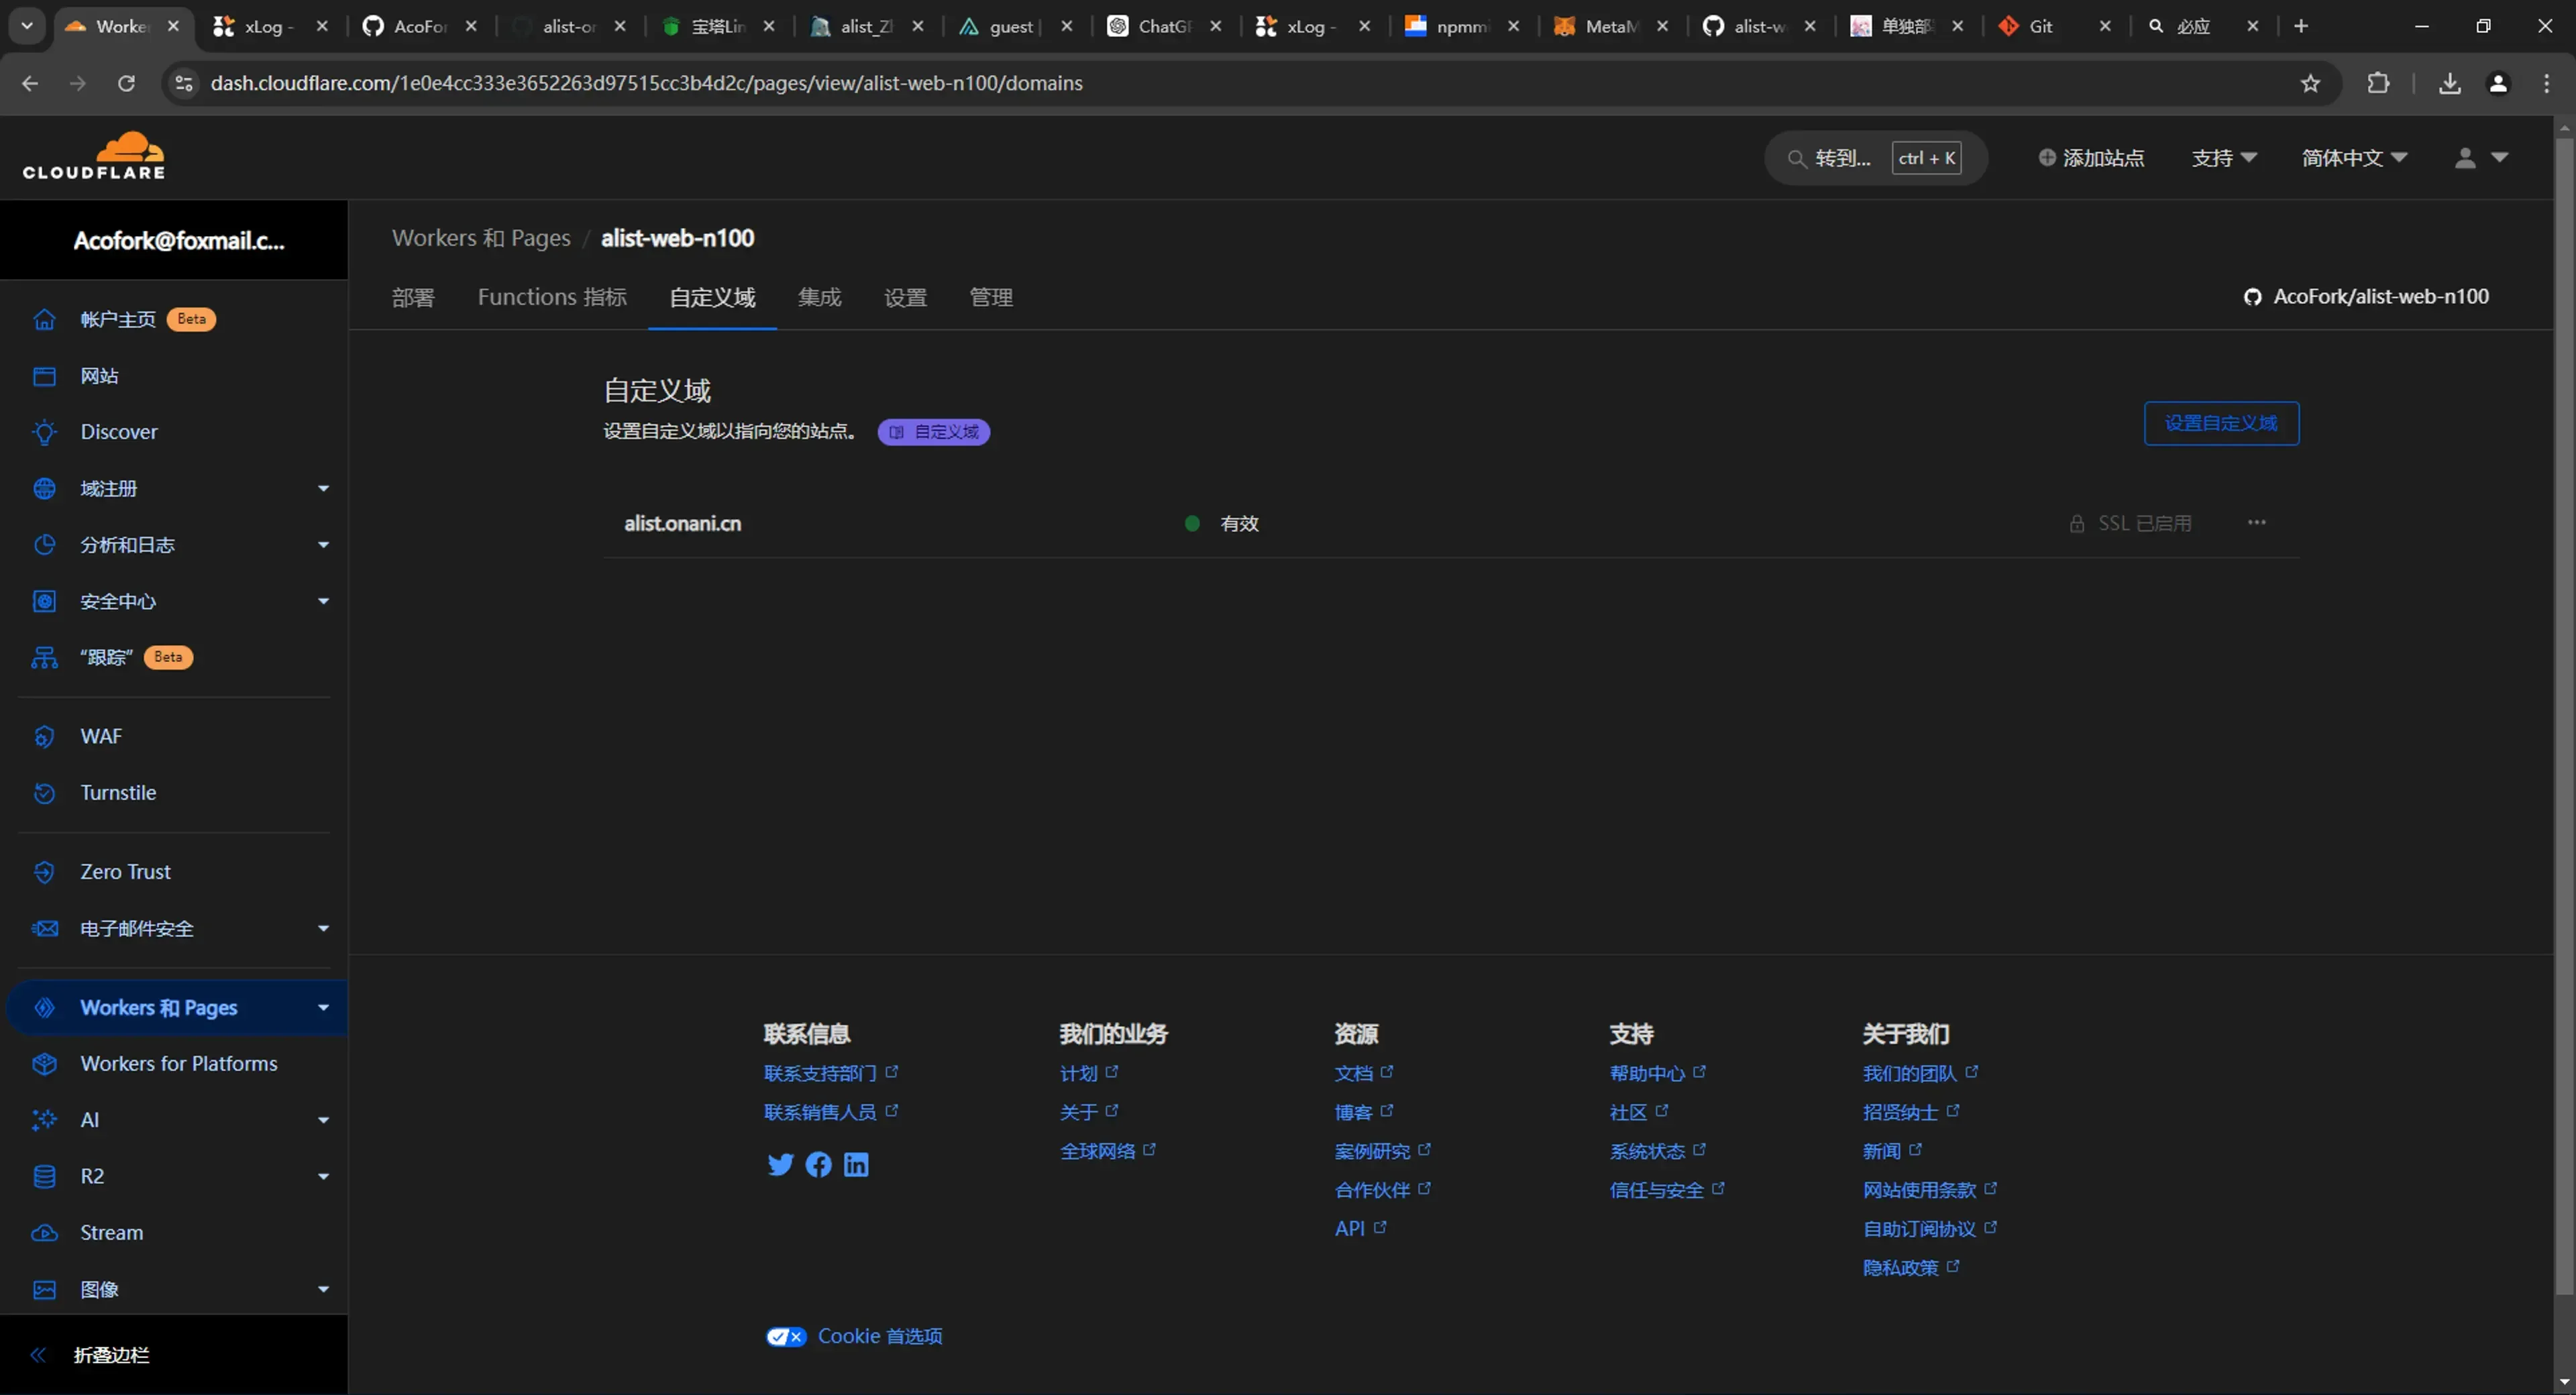Open browser extensions puzzle icon
Screen dimensions: 2576x1395
click(2378, 83)
